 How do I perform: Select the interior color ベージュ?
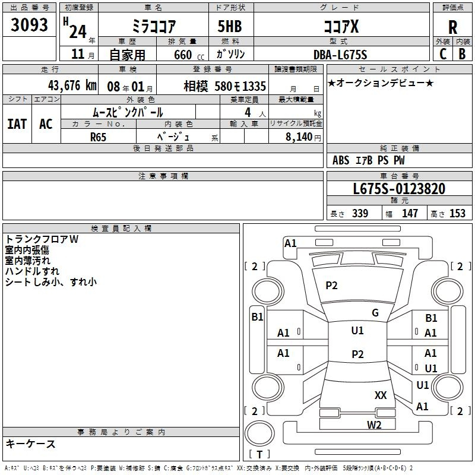click(x=173, y=137)
